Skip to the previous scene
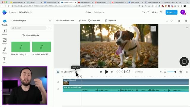The image size is (190, 107). pyautogui.click(x=101, y=72)
